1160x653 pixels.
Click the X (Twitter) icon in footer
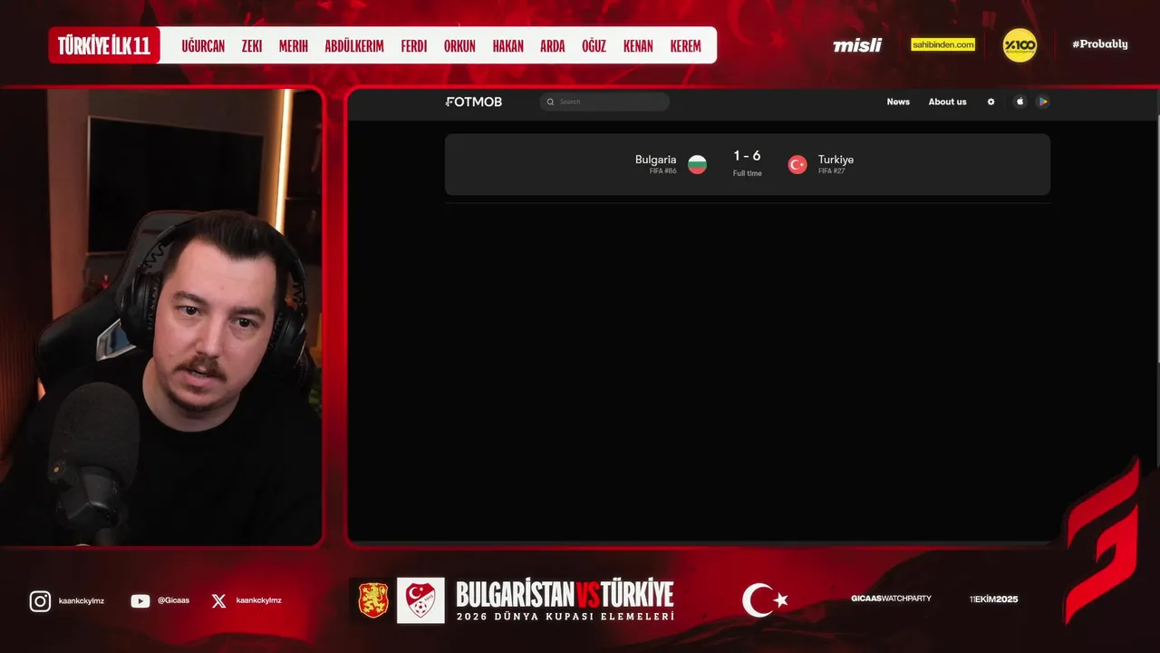point(218,600)
